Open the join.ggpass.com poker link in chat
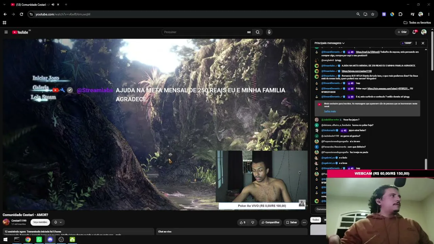Image resolution: width=434 pixels, height=244 pixels. (388, 89)
